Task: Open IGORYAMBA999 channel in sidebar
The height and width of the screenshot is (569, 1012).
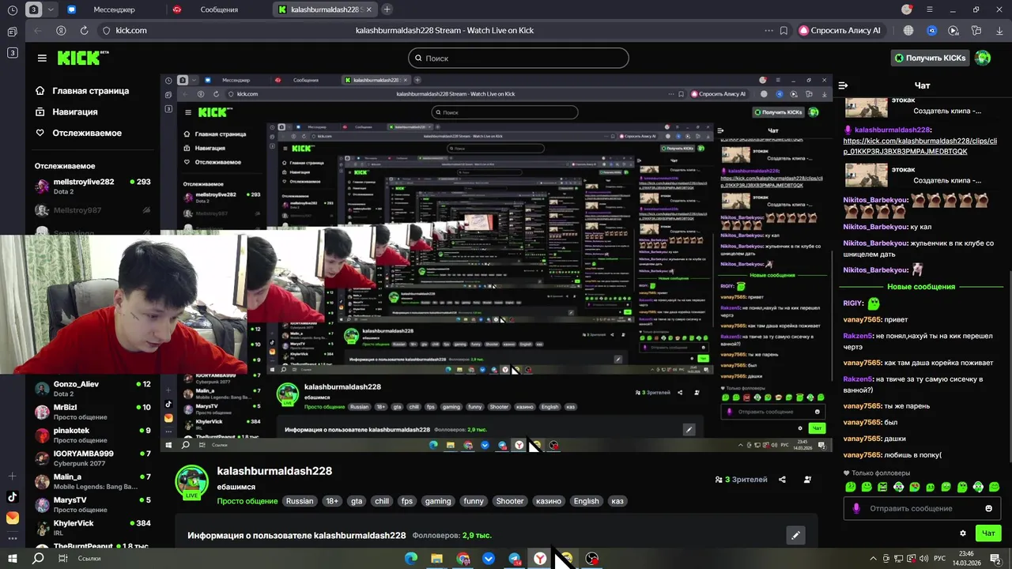Action: [93, 458]
